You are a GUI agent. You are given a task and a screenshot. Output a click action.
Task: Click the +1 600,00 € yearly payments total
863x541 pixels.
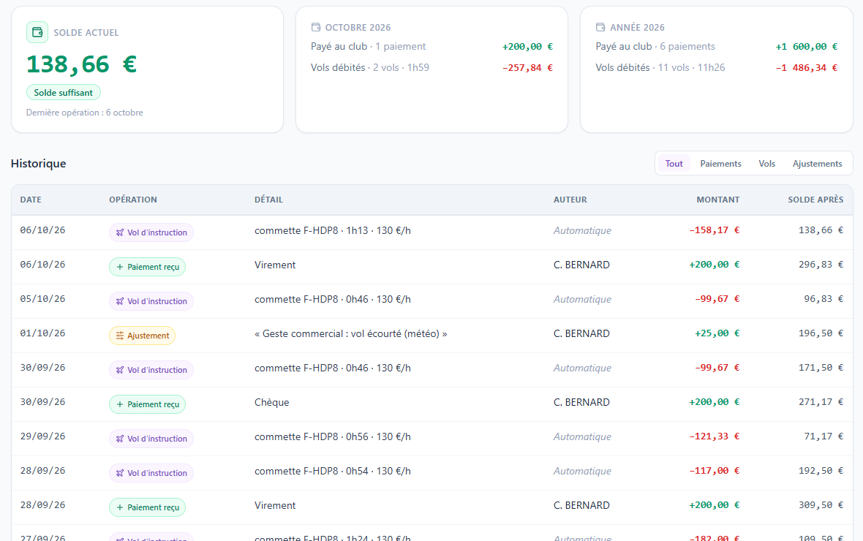(x=806, y=47)
